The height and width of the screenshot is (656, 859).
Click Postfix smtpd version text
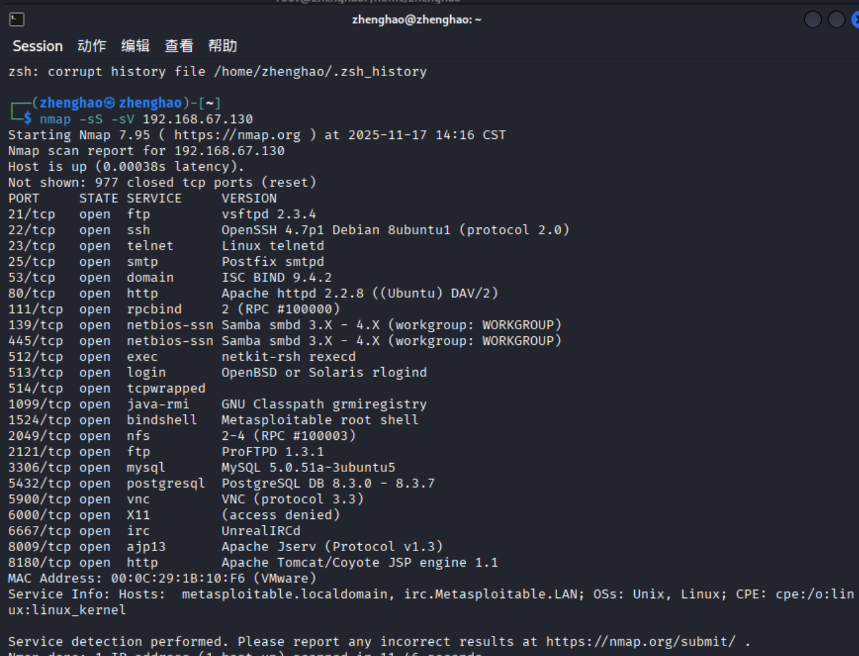pos(273,261)
